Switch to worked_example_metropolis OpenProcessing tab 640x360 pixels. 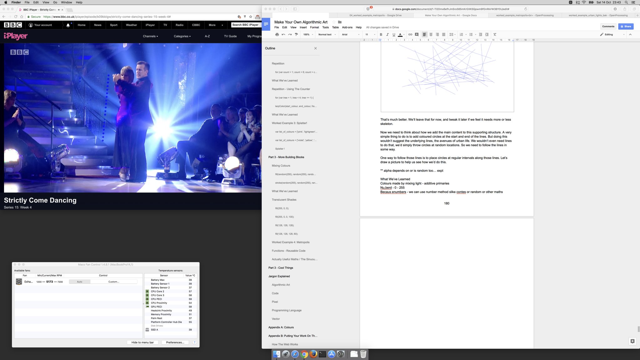(x=524, y=15)
